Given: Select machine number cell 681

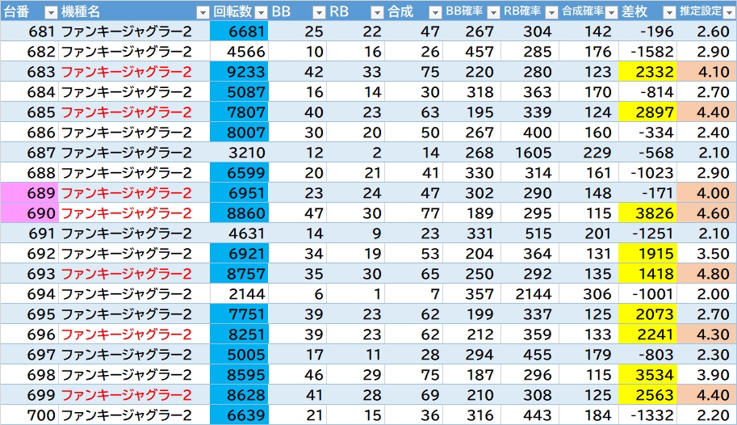Looking at the screenshot, I should [29, 32].
